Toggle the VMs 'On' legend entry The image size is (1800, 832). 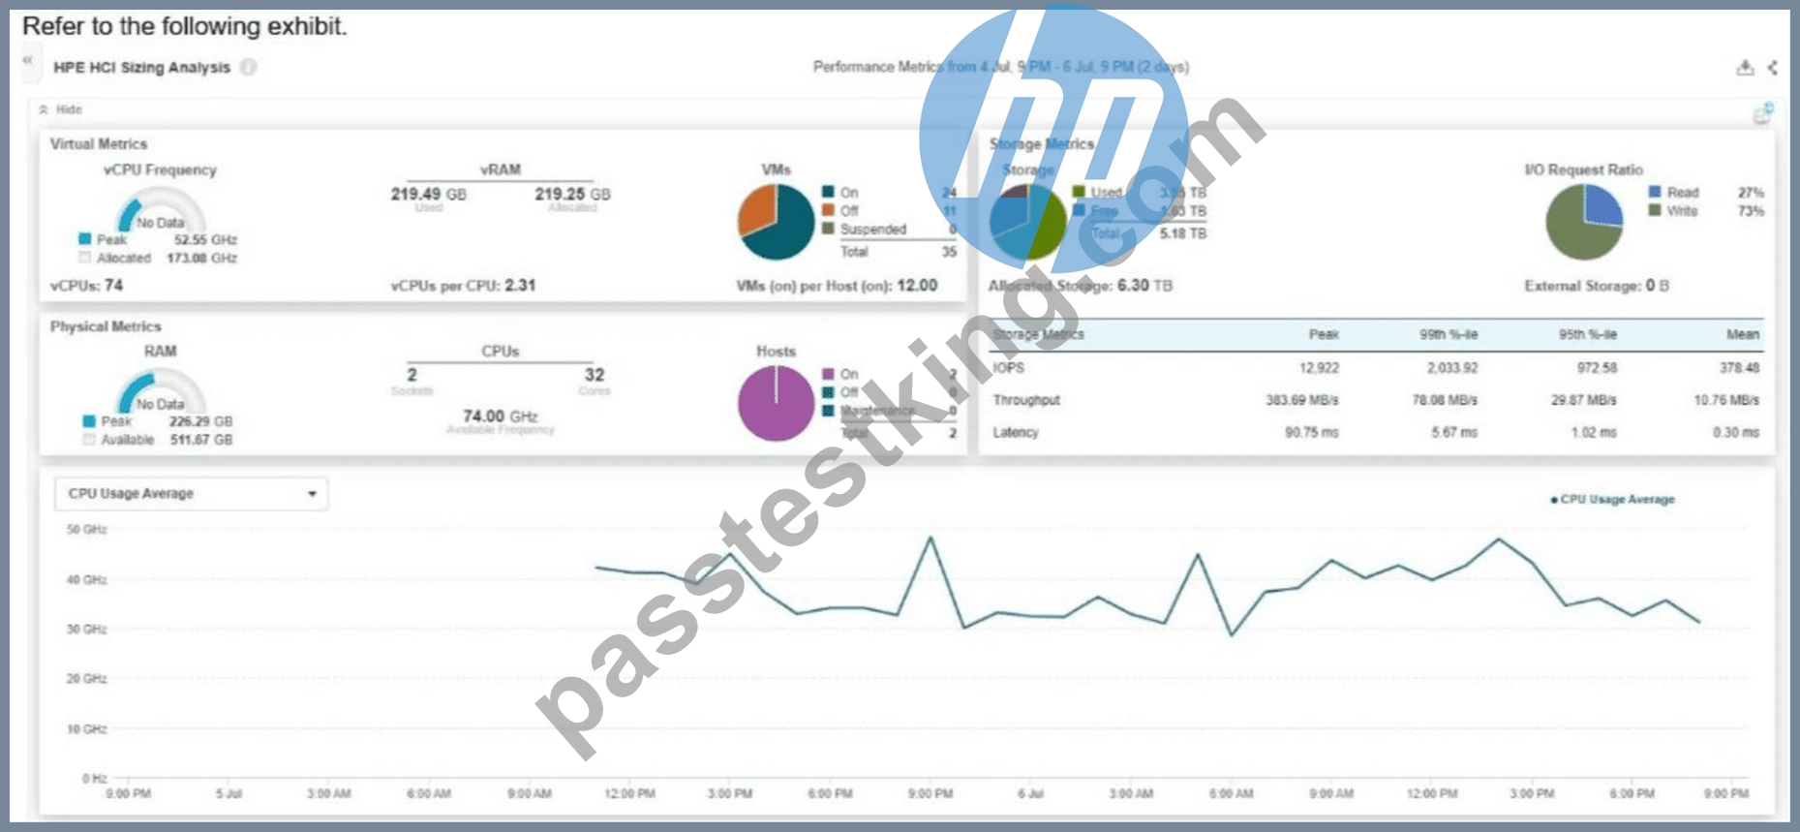click(x=840, y=192)
